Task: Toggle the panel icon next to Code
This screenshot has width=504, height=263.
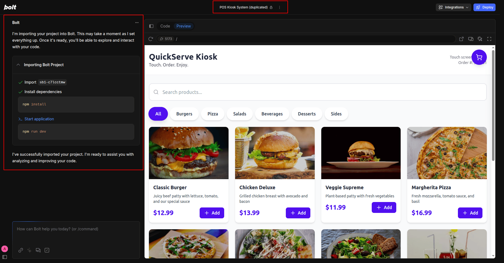Action: (x=151, y=26)
